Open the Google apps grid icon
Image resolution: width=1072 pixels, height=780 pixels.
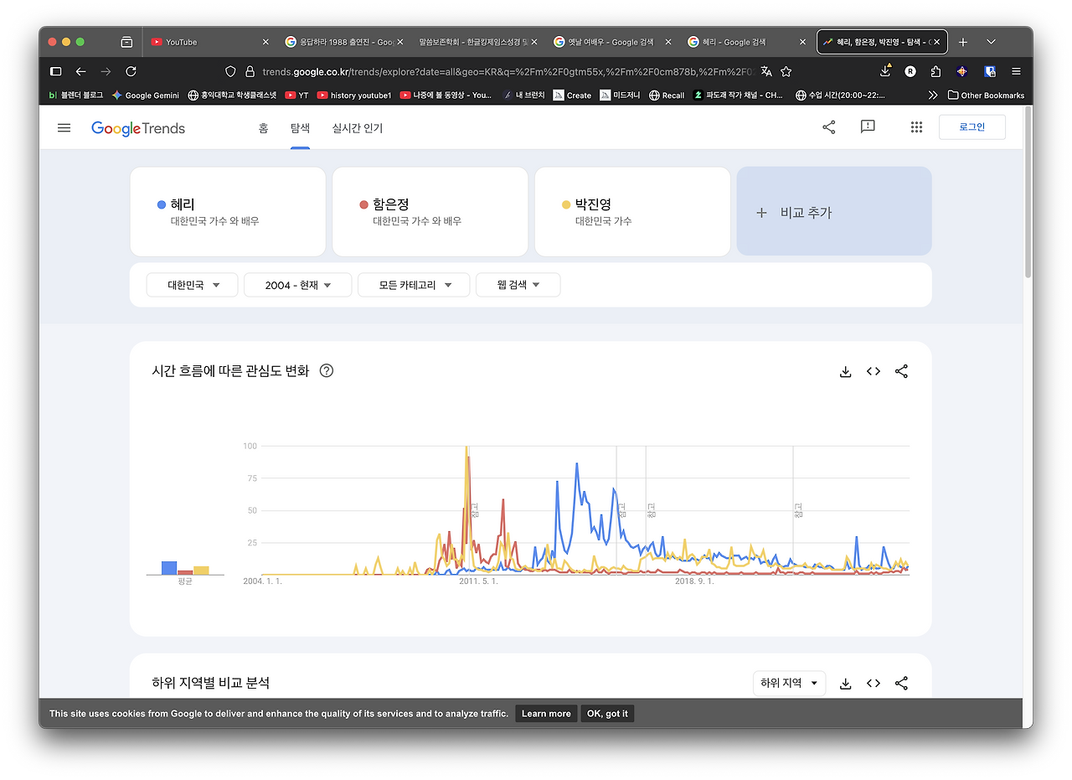[916, 127]
